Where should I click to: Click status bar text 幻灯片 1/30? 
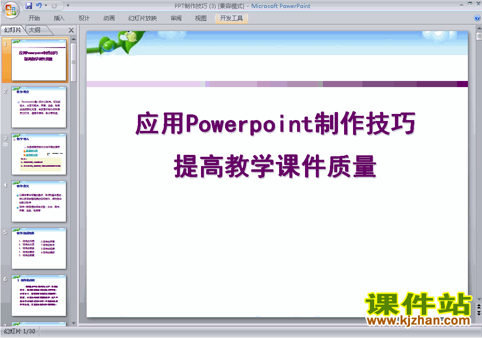pos(20,331)
